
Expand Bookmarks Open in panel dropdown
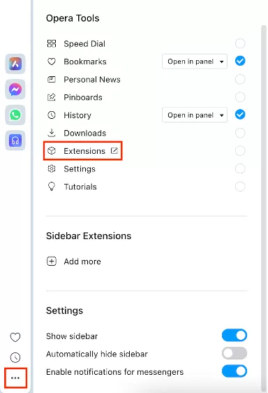[x=195, y=62]
